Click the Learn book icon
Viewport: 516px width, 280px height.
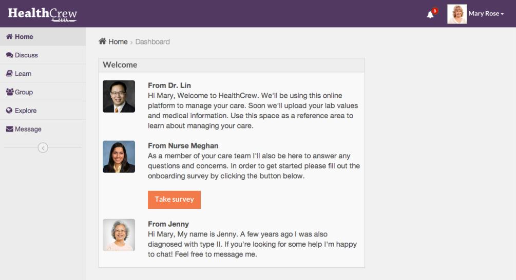[9, 74]
